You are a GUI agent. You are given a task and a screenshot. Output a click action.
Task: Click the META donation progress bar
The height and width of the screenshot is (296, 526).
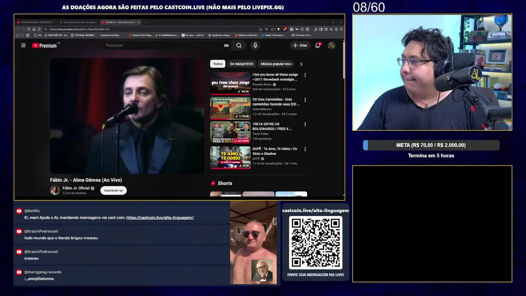(431, 145)
